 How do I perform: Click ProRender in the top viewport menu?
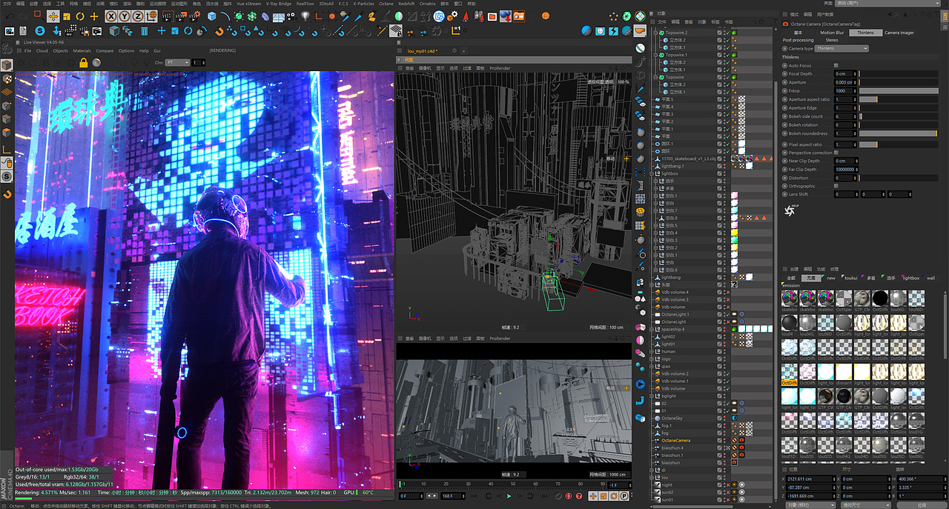(x=500, y=68)
